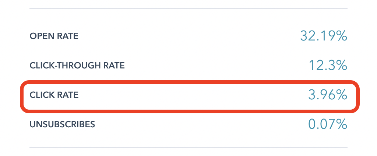Click blank area in the Click-Through Rate row
The width and height of the screenshot is (377, 156).
(214, 66)
